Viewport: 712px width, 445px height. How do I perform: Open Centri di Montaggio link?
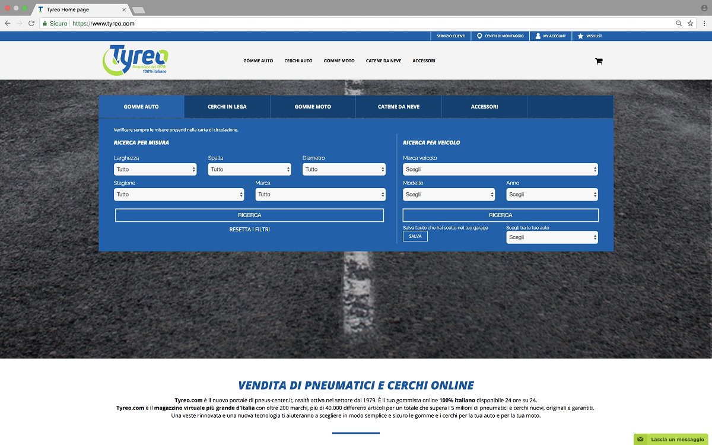(504, 36)
